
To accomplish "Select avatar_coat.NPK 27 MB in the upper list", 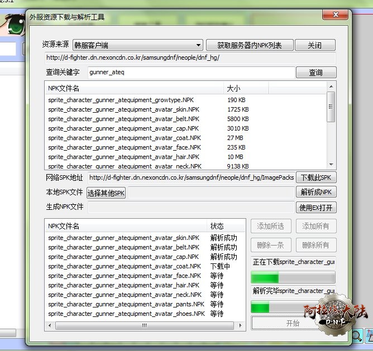I will click(124, 138).
